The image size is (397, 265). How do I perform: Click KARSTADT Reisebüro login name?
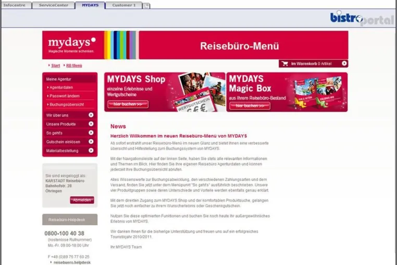click(65, 181)
